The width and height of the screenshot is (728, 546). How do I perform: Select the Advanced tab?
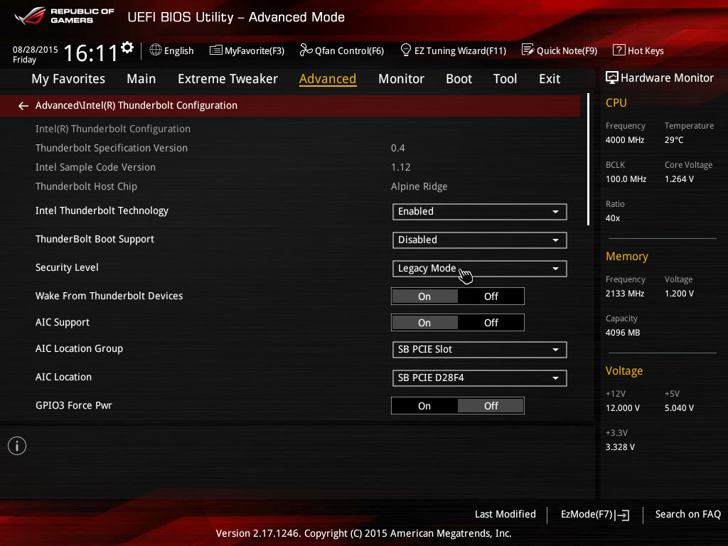[328, 79]
